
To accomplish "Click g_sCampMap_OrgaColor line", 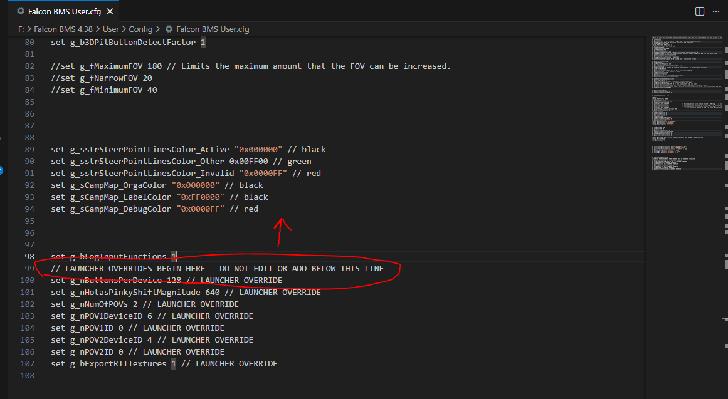I will 157,185.
